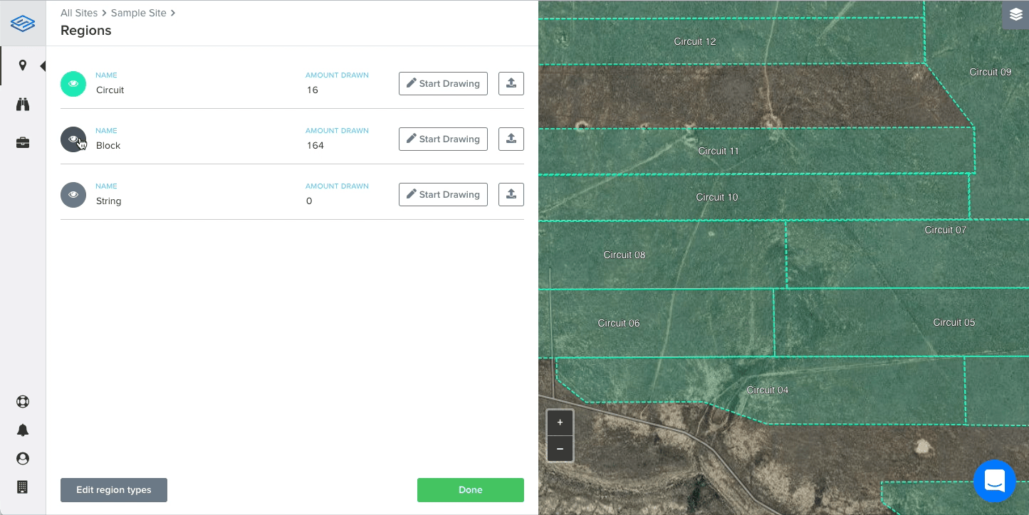Click the Regions page heading
This screenshot has width=1029, height=515.
point(86,31)
